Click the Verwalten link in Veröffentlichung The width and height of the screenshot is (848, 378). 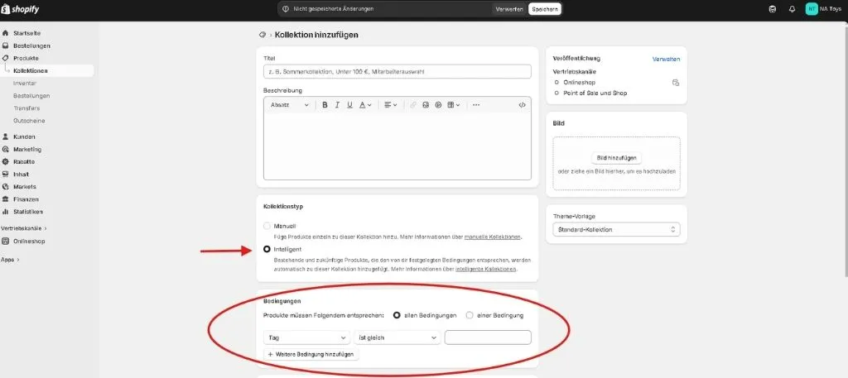click(667, 60)
